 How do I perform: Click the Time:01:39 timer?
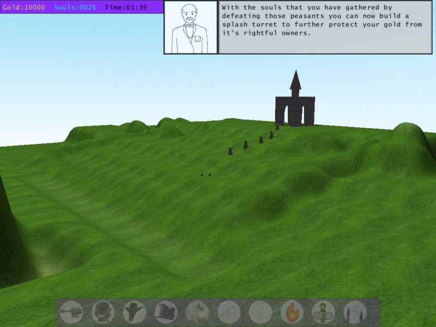pos(126,7)
